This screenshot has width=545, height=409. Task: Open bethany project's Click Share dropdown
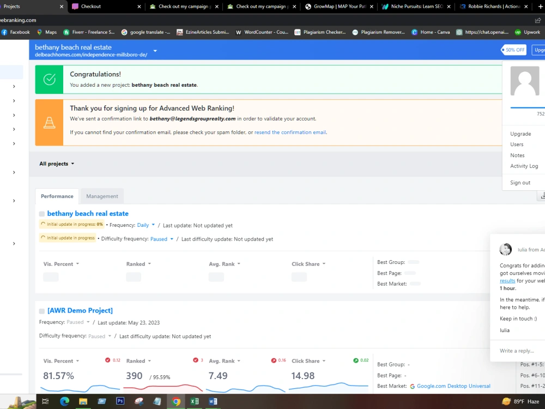point(308,264)
